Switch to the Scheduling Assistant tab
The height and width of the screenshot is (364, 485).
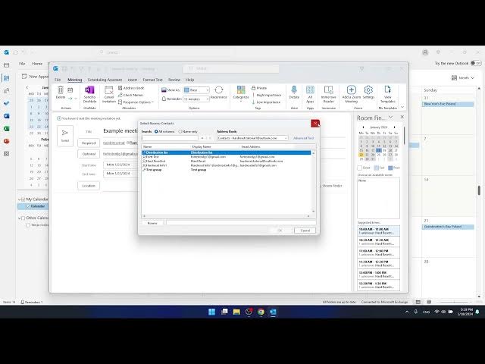tap(105, 80)
